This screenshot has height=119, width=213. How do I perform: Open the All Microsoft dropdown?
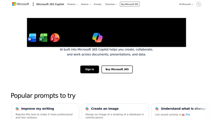click(186, 4)
